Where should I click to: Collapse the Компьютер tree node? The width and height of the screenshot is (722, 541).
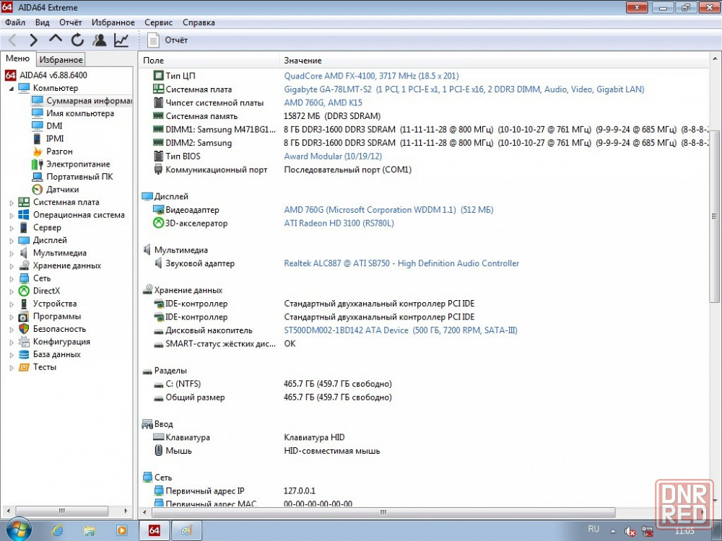coord(11,88)
